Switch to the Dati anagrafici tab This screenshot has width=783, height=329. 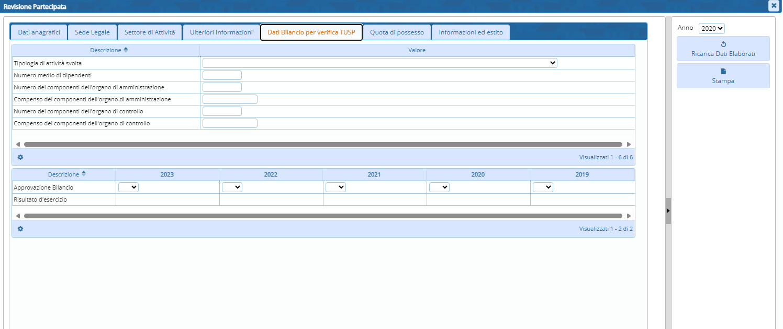click(x=39, y=32)
